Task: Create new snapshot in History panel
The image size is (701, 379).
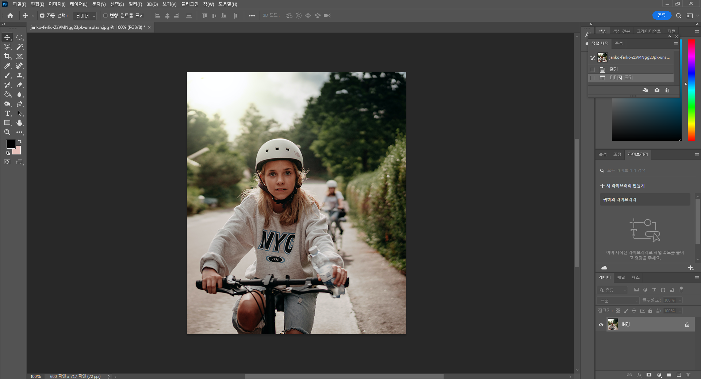Action: (x=657, y=90)
